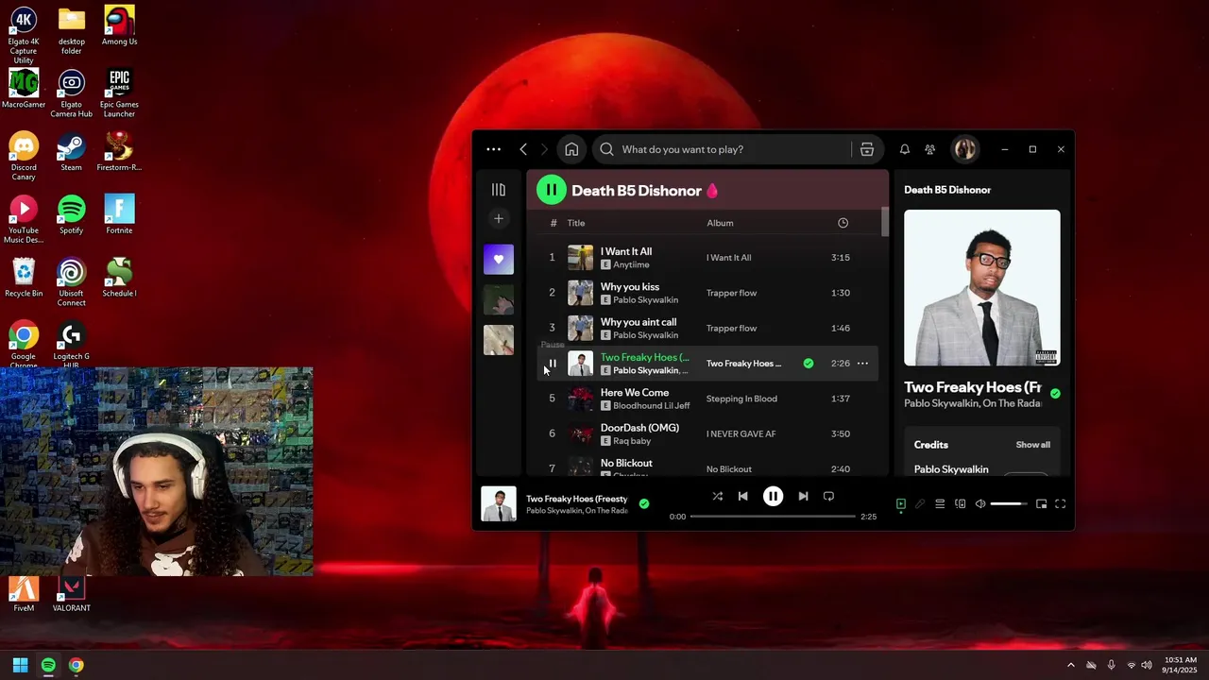Screen dimensions: 1209x680
Task: Go back with the left arrow in Spotify
Action: [523, 149]
